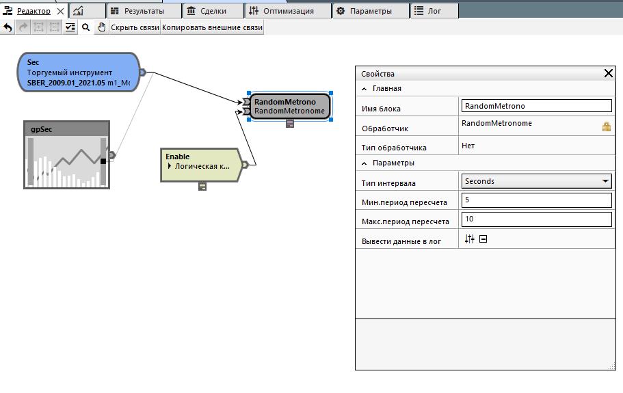Activate the hand pan tool
The width and height of the screenshot is (623, 393).
click(x=102, y=27)
